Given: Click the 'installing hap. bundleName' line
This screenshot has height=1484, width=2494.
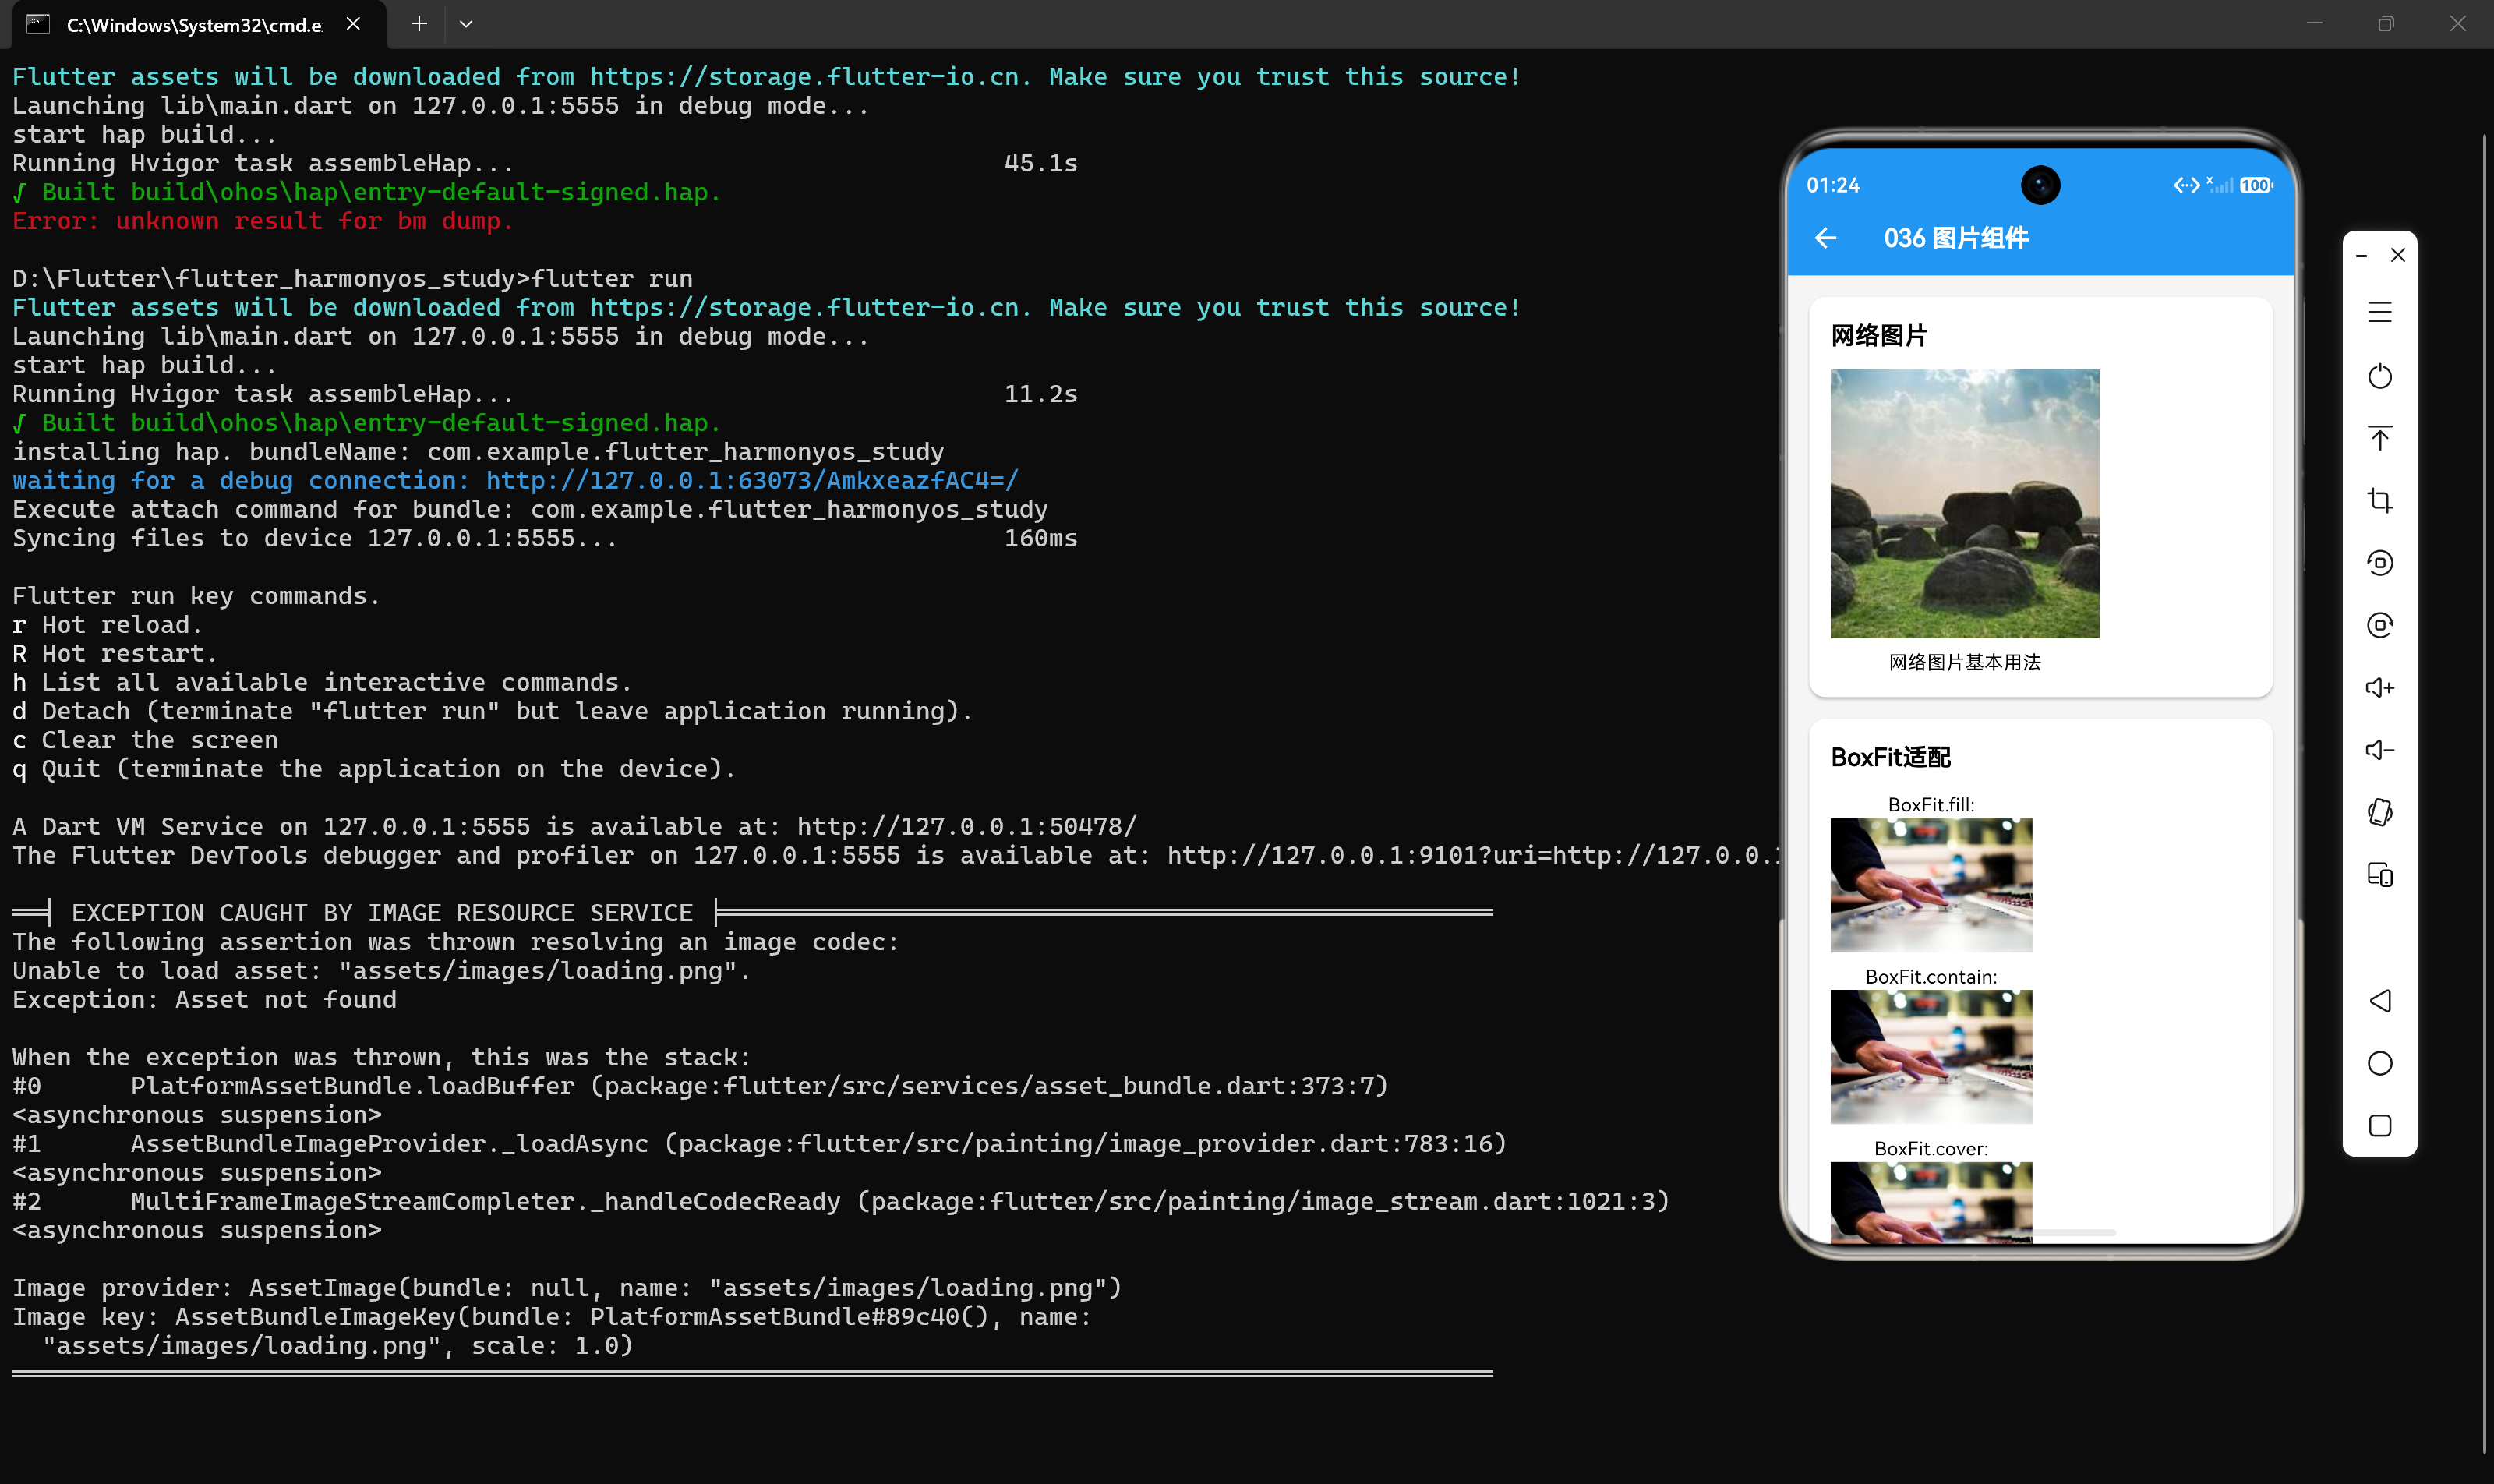Looking at the screenshot, I should (x=478, y=452).
